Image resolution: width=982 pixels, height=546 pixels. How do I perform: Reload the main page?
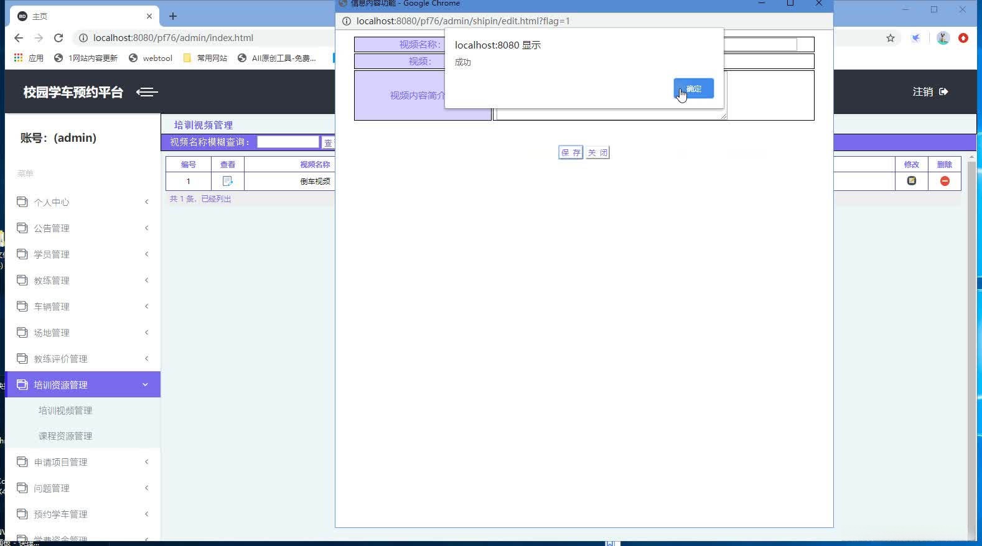58,38
